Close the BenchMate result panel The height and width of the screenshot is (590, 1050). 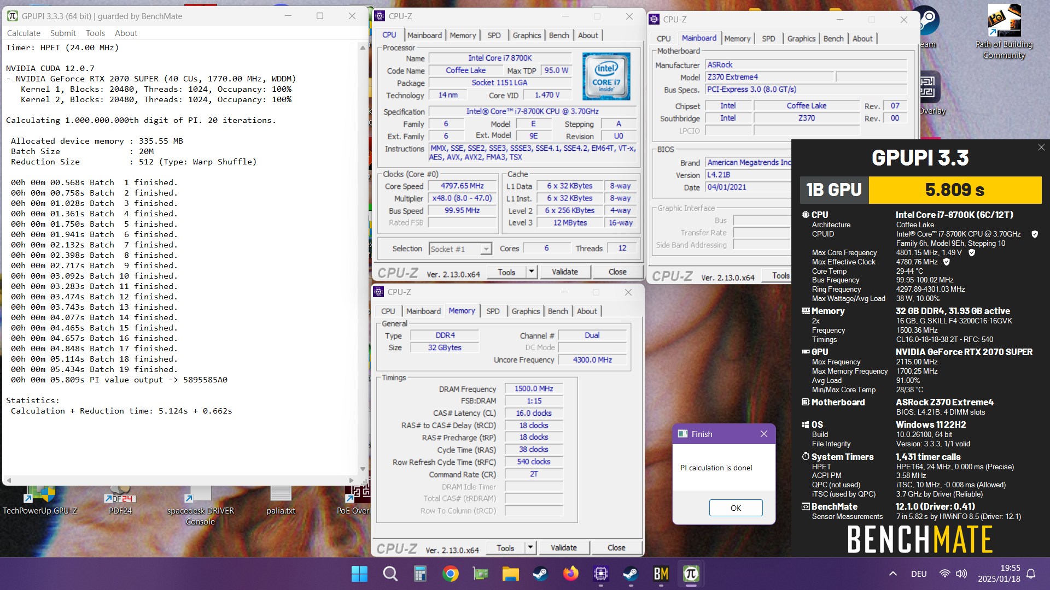click(1041, 147)
